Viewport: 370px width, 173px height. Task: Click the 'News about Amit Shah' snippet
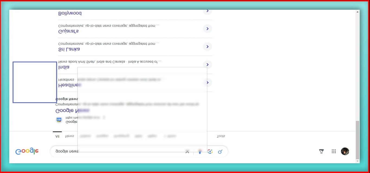tap(110, 62)
